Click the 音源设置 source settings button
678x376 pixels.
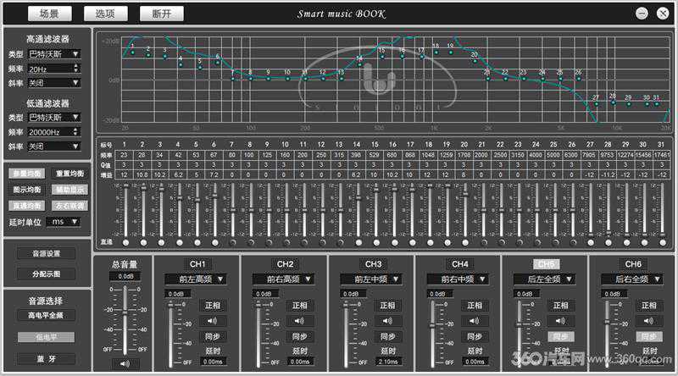(47, 253)
